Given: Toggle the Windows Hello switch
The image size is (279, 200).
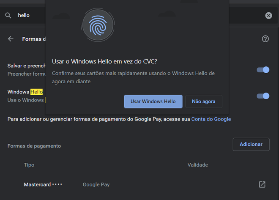Looking at the screenshot, I should tap(263, 96).
